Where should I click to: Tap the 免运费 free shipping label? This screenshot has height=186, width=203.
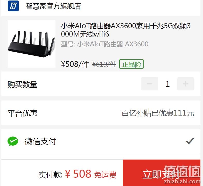105,175
